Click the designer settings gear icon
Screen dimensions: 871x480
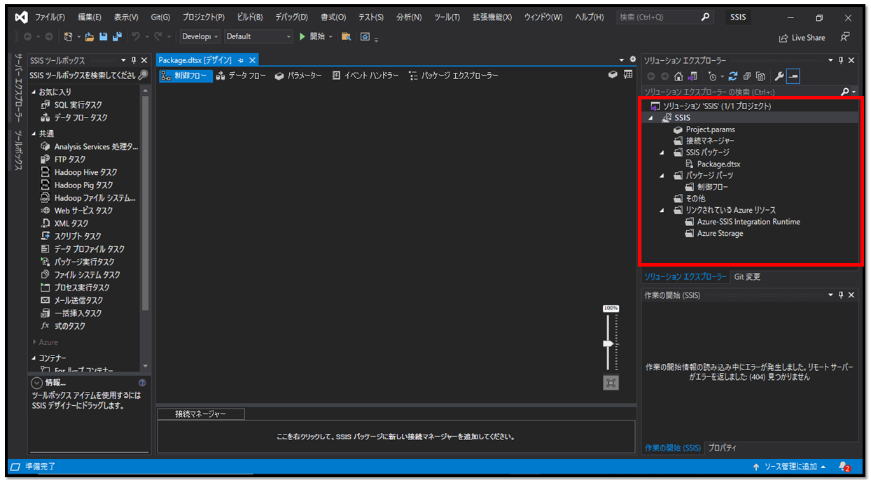(633, 60)
